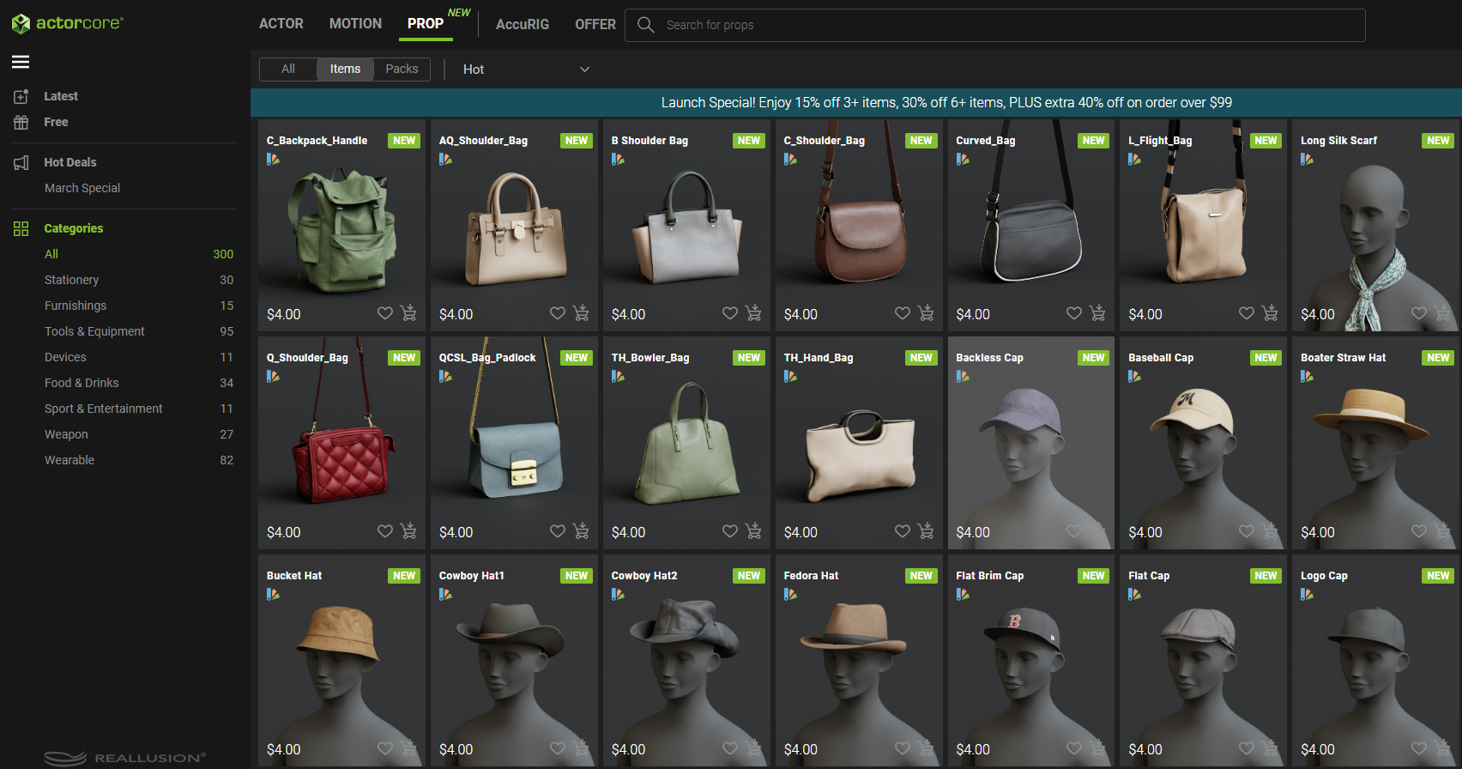
Task: Add TH_Bowler_Bag to cart
Action: [x=753, y=530]
